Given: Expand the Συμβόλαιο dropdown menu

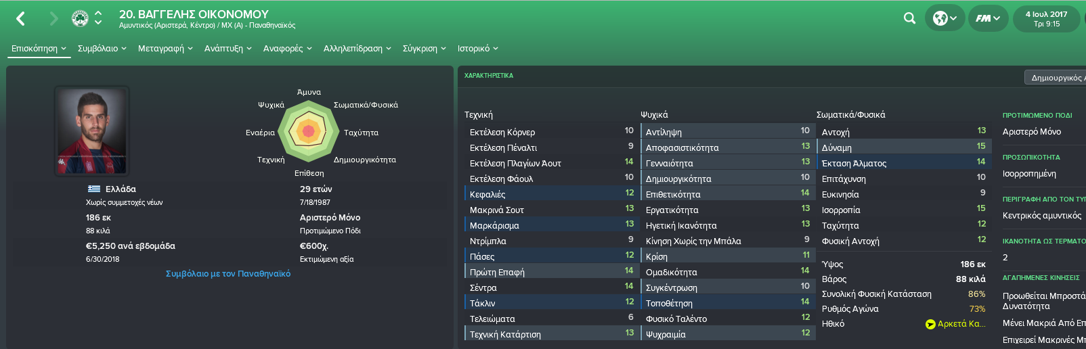Looking at the screenshot, I should pos(102,49).
